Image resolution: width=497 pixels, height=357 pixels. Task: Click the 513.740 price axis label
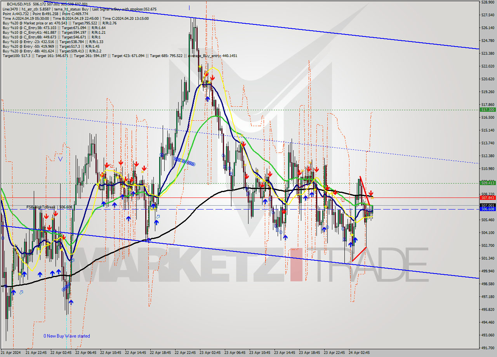click(x=488, y=143)
